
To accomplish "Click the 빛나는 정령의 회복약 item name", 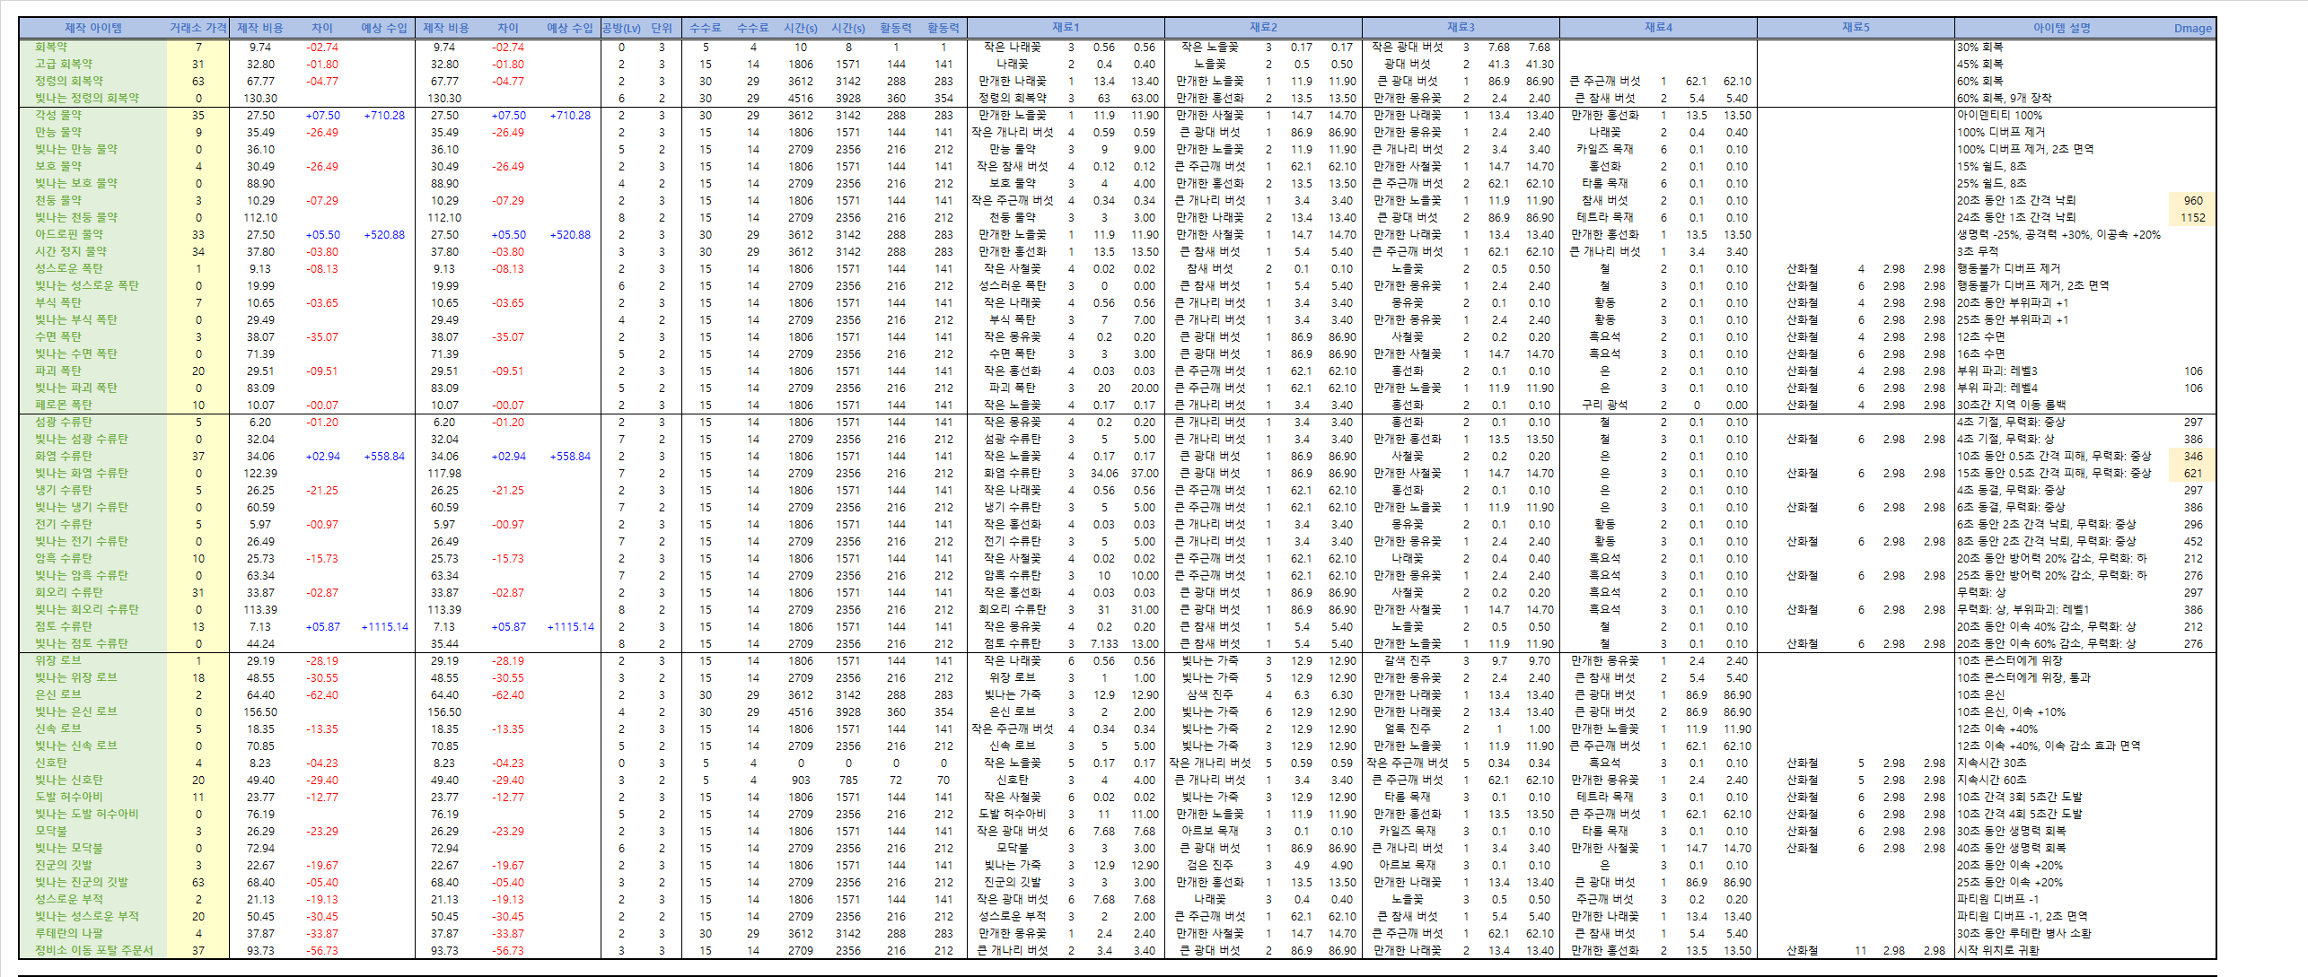I will (x=86, y=98).
